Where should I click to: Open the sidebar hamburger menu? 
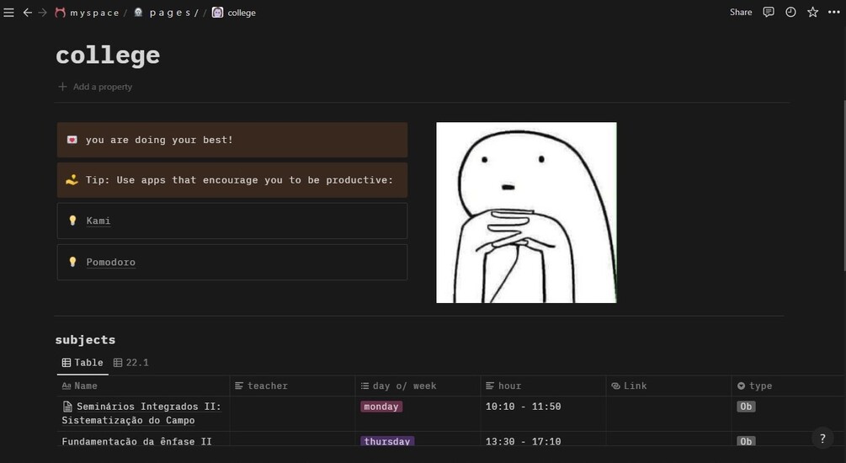click(8, 13)
